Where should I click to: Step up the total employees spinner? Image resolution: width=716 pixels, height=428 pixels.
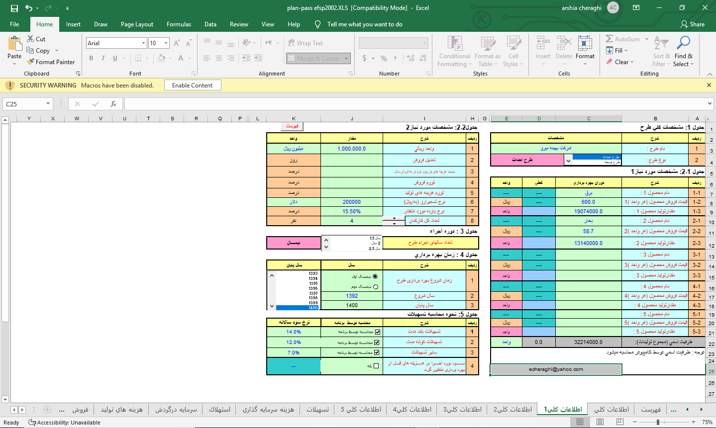pos(395,218)
